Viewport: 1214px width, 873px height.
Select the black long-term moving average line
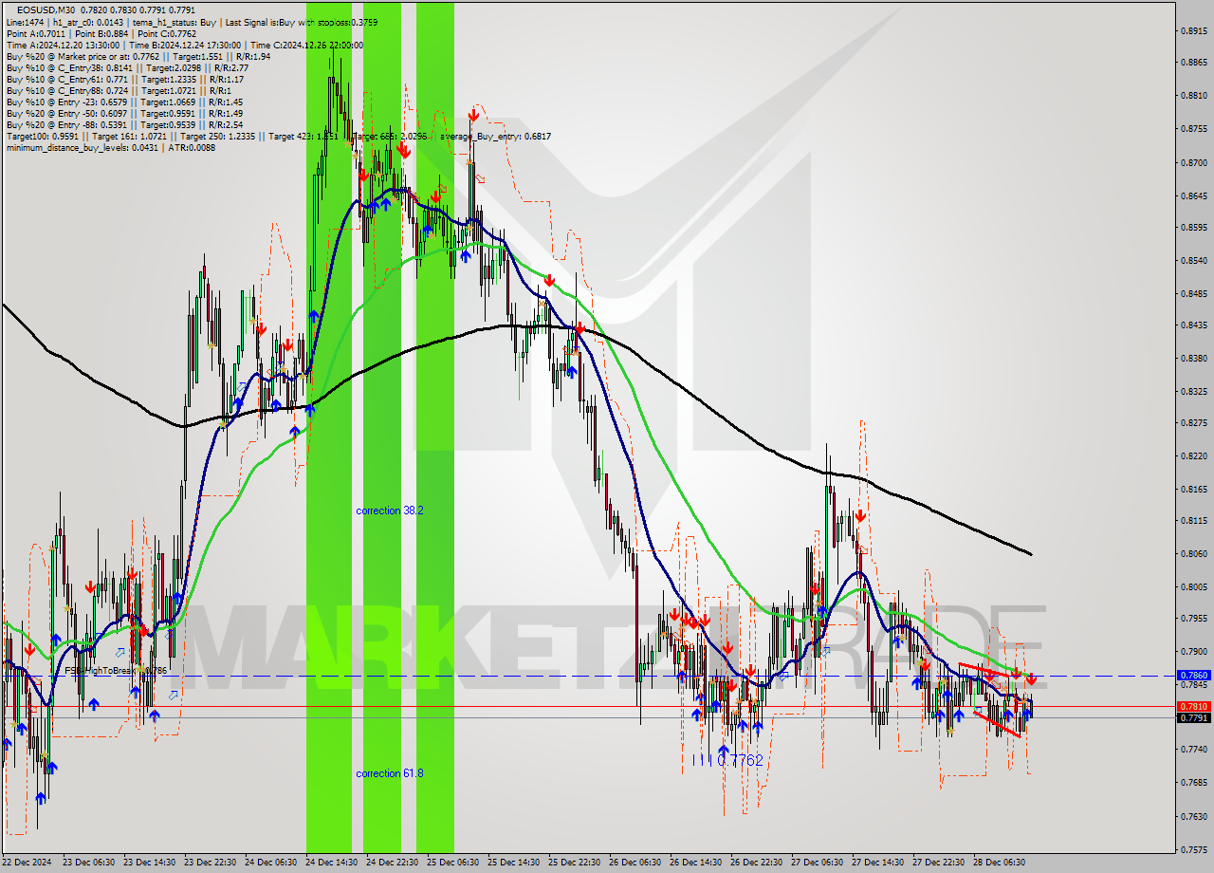pyautogui.click(x=517, y=327)
